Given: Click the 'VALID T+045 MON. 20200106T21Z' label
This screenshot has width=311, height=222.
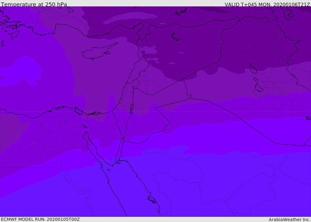Looking at the screenshot, I should [x=267, y=4].
